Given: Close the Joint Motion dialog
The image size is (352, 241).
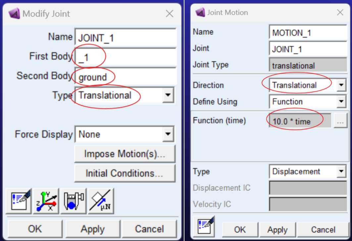Looking at the screenshot, I should (340, 12).
